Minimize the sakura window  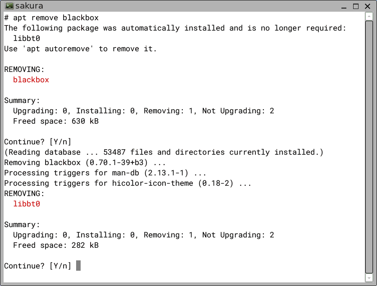344,6
